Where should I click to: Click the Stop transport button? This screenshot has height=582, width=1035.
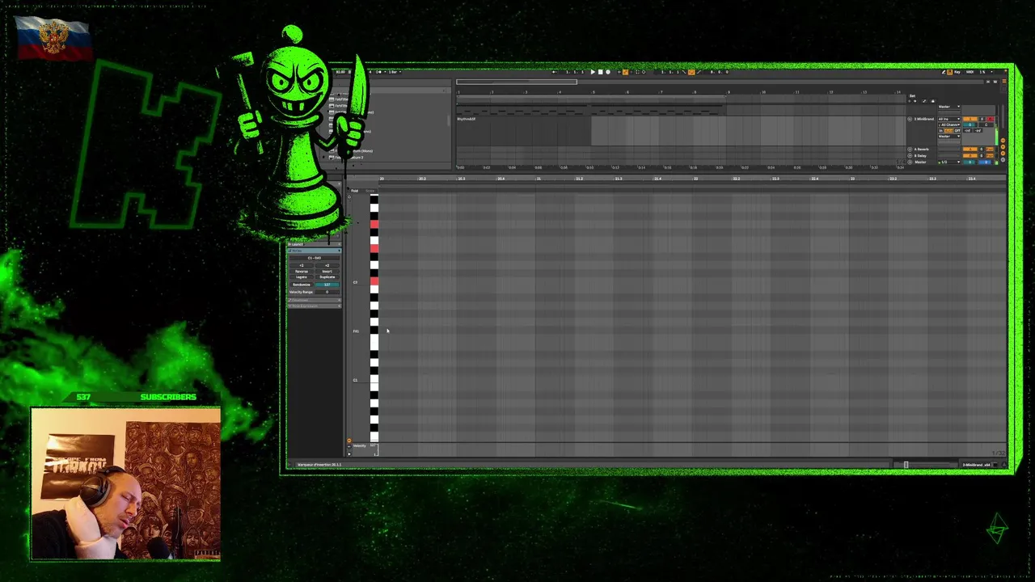601,72
